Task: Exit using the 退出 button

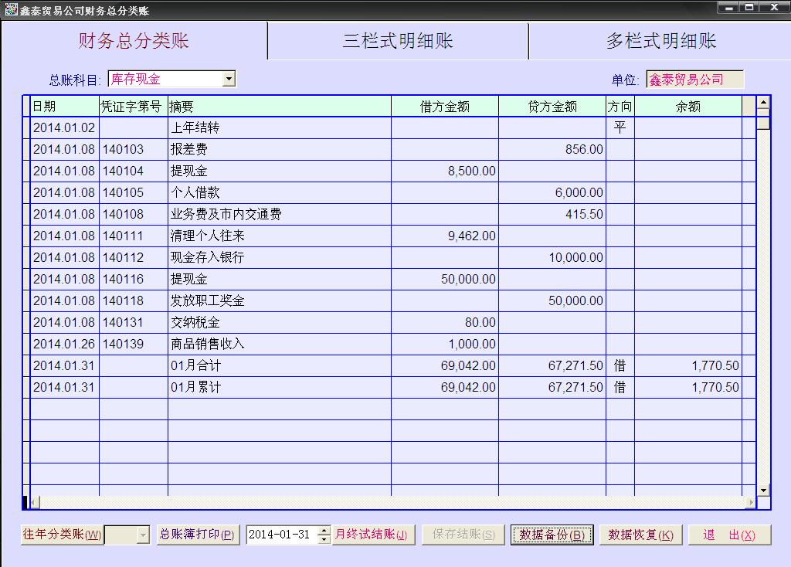Action: pos(729,535)
